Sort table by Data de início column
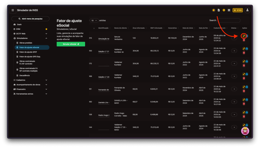 [189, 28]
